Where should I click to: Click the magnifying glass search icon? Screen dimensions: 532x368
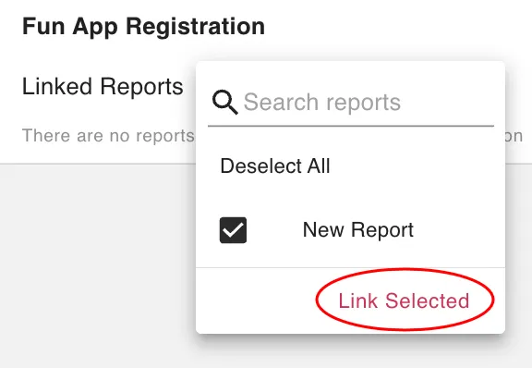tap(224, 103)
